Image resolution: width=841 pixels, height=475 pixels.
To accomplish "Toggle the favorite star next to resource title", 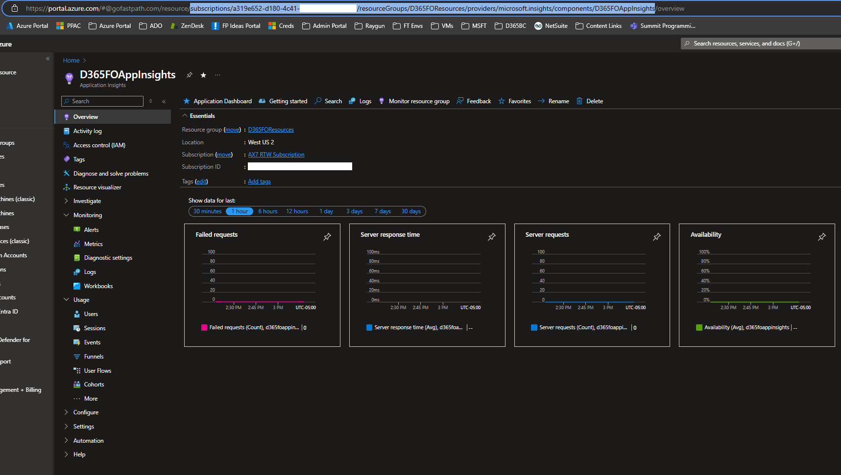I will tap(203, 75).
